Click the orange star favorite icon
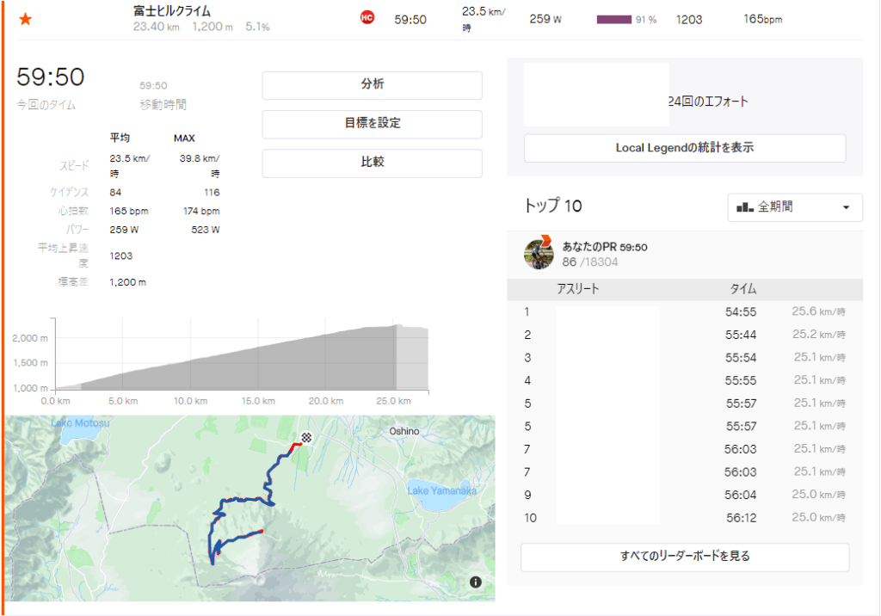This screenshot has height=616, width=881. pyautogui.click(x=25, y=19)
